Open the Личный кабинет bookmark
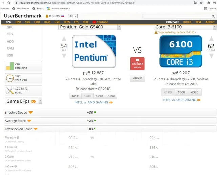Viewport: 217px width, 175px height. click(59, 9)
